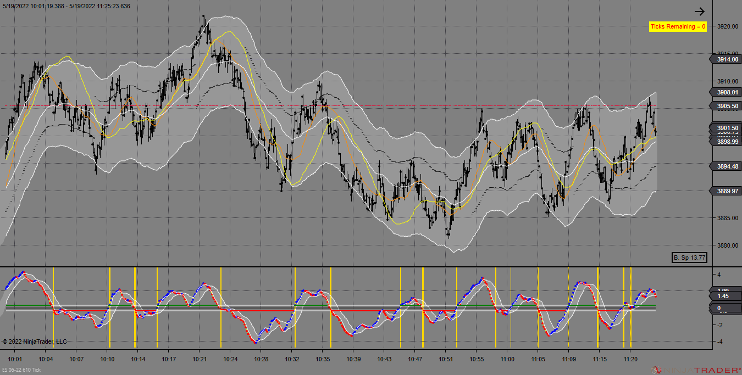This screenshot has height=375, width=742.
Task: Click the 3880.00 price axis label
Action: point(727,245)
